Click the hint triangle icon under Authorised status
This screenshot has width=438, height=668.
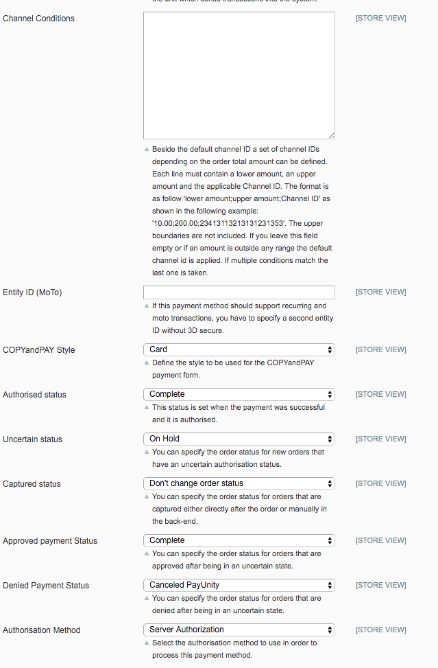tap(146, 408)
